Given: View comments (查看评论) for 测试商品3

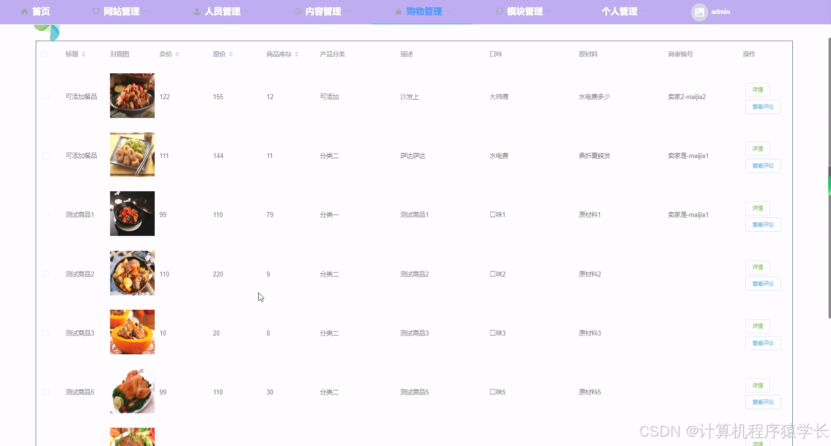Looking at the screenshot, I should pyautogui.click(x=763, y=343).
